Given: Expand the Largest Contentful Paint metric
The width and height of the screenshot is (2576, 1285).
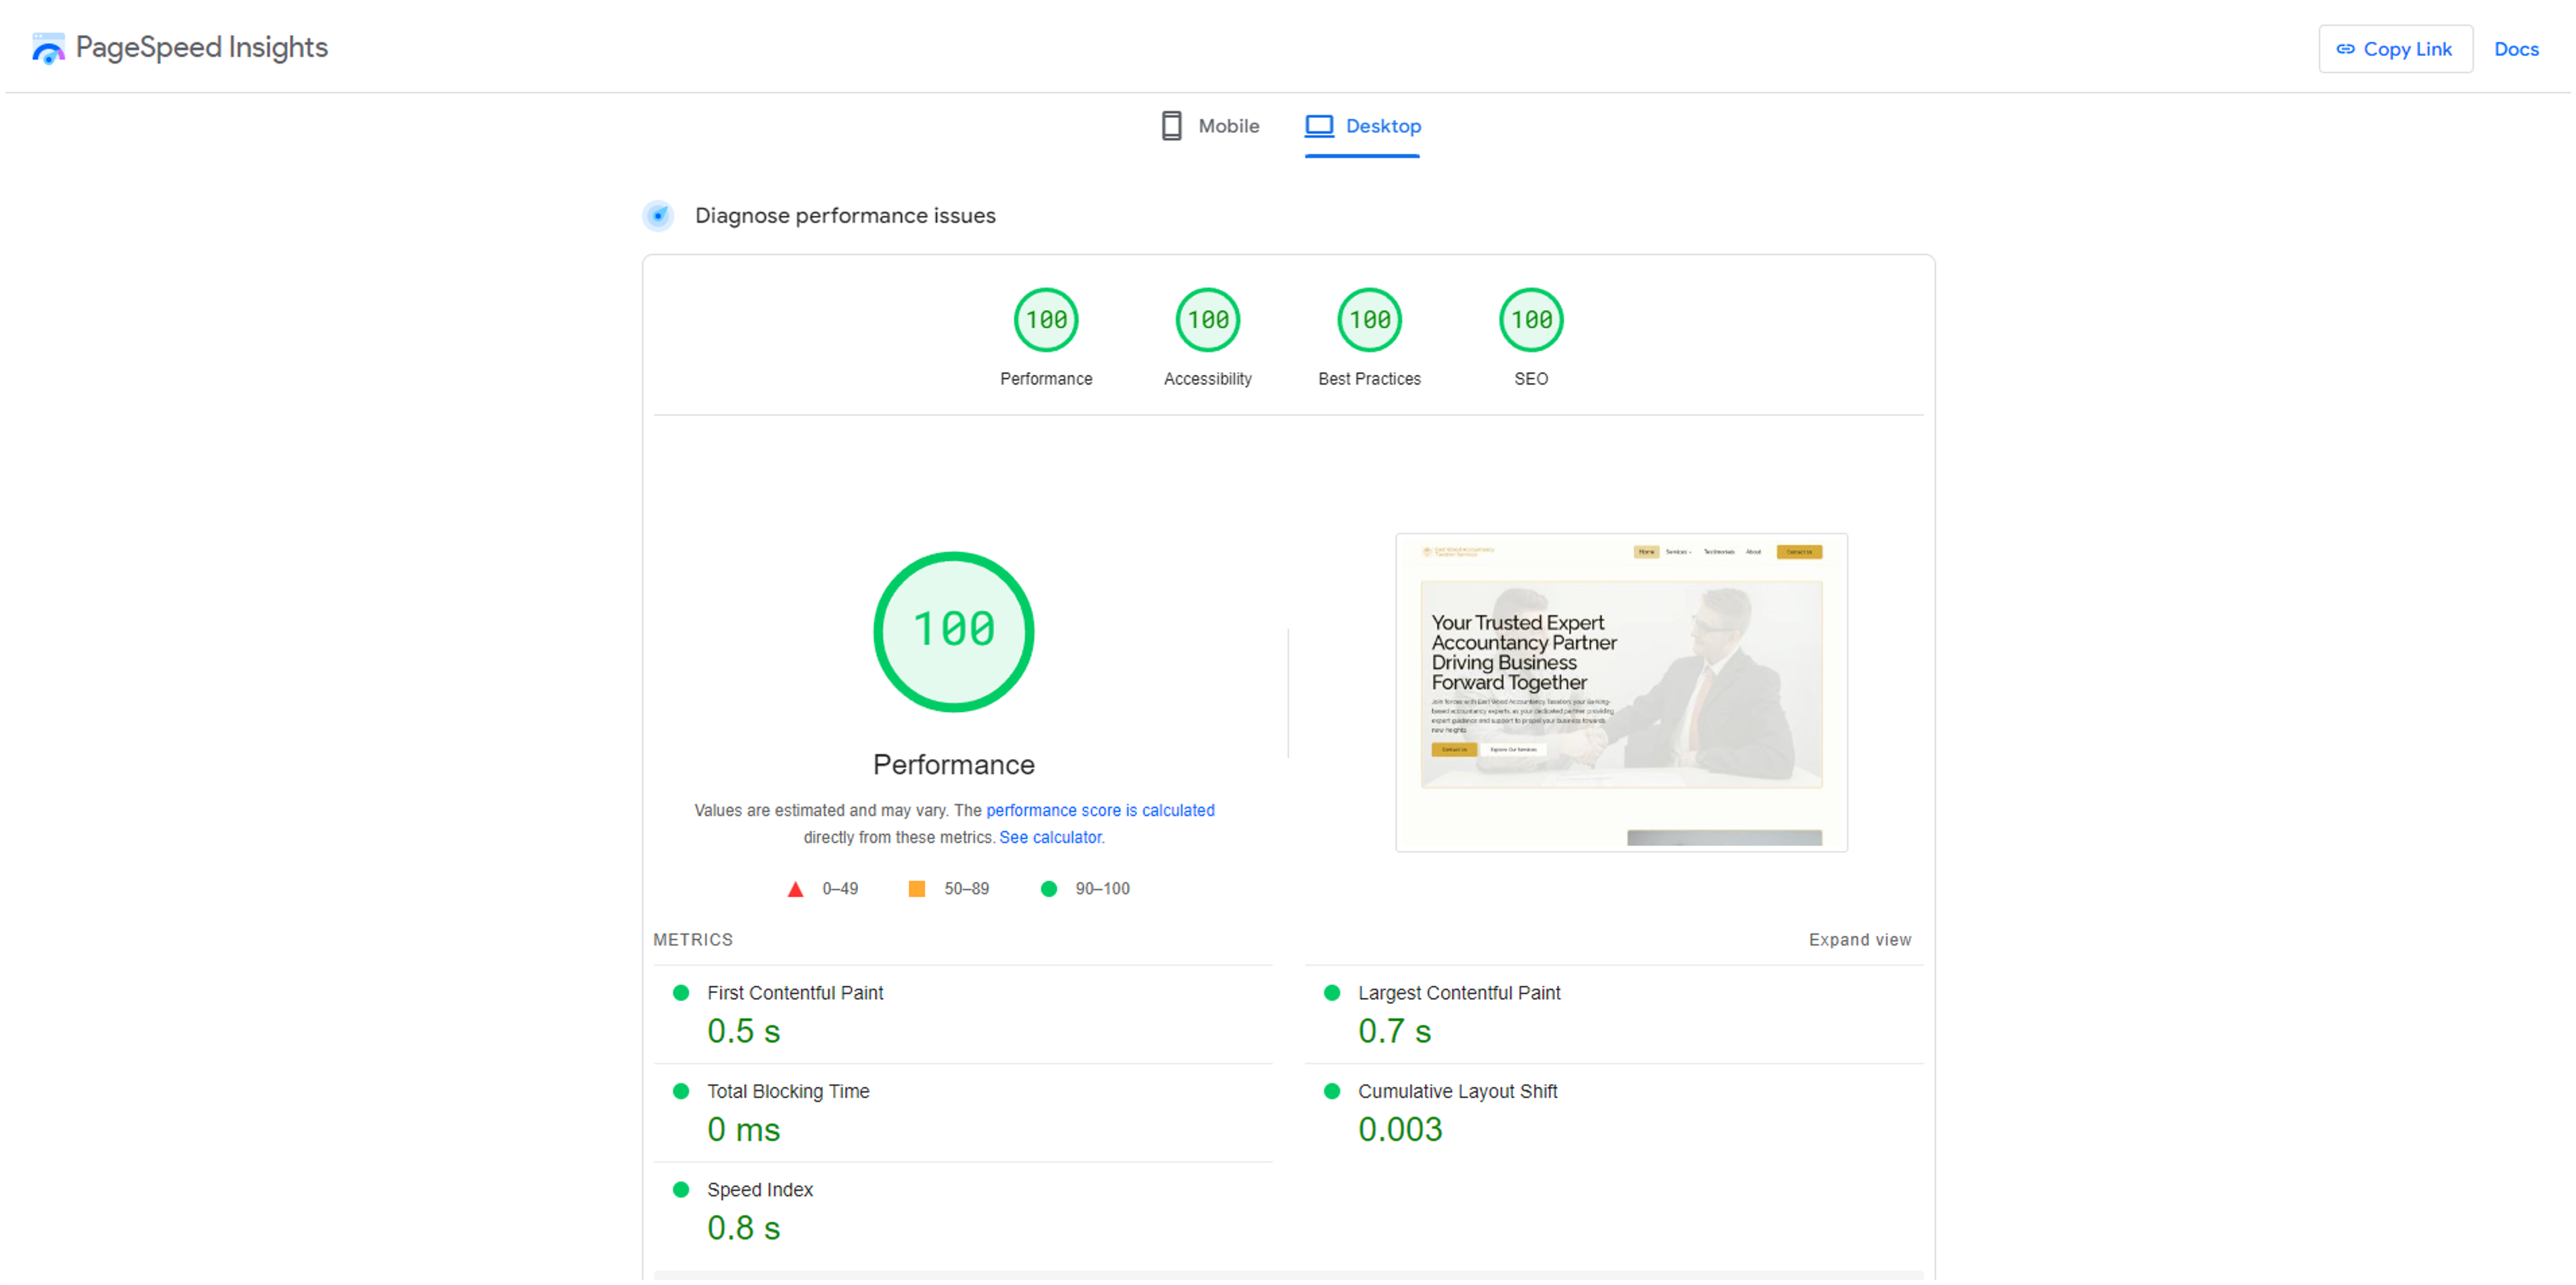Looking at the screenshot, I should click(x=1458, y=993).
